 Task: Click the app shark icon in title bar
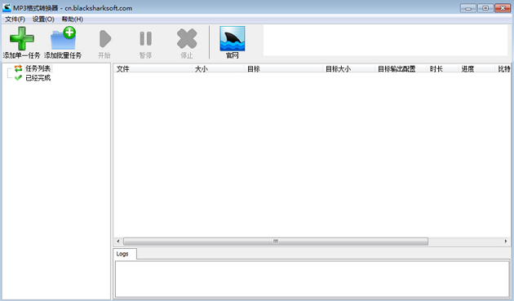(7, 8)
